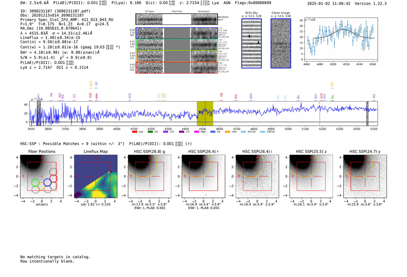Select the blue-bordered 2D spectrum row
The height and width of the screenshot is (277, 407).
click(x=176, y=33)
